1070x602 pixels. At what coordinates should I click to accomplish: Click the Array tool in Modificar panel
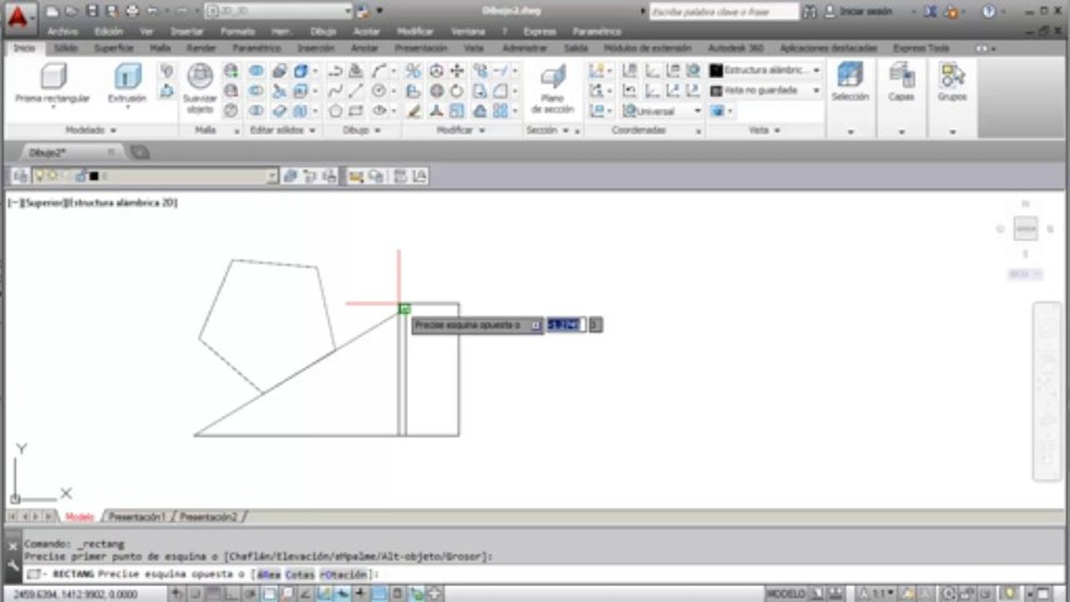pyautogui.click(x=500, y=110)
